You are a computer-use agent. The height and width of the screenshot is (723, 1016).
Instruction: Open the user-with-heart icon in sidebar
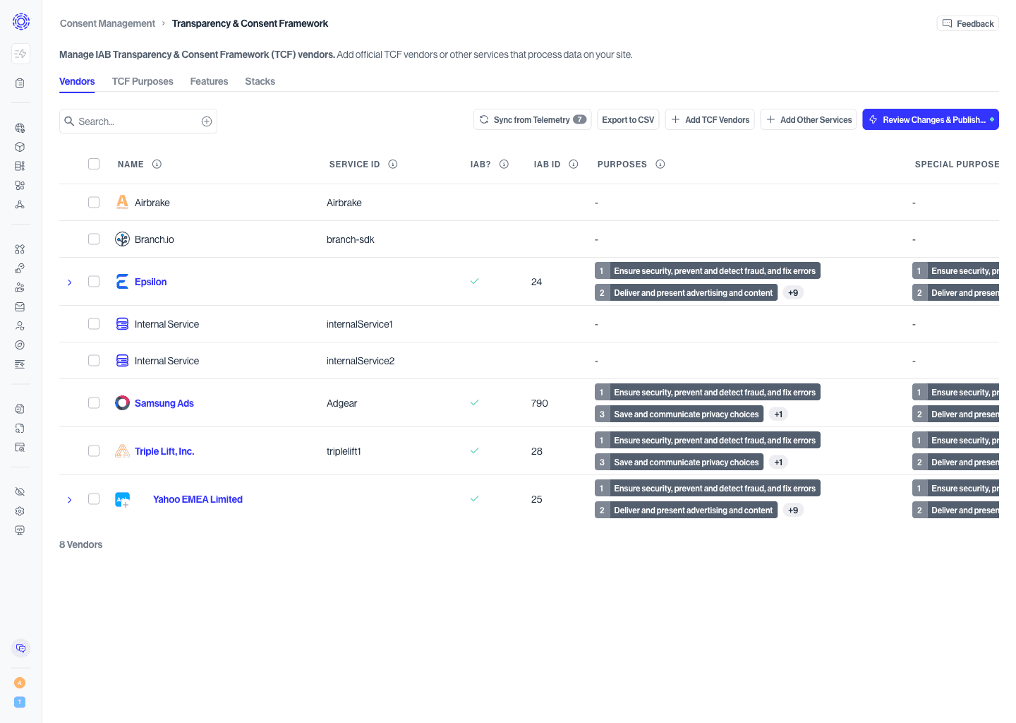click(20, 325)
